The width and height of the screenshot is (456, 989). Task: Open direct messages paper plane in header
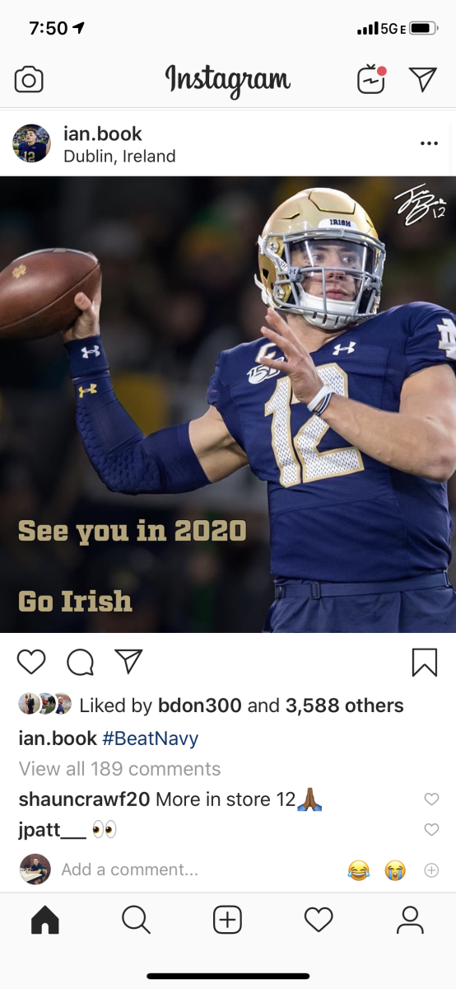tap(422, 79)
